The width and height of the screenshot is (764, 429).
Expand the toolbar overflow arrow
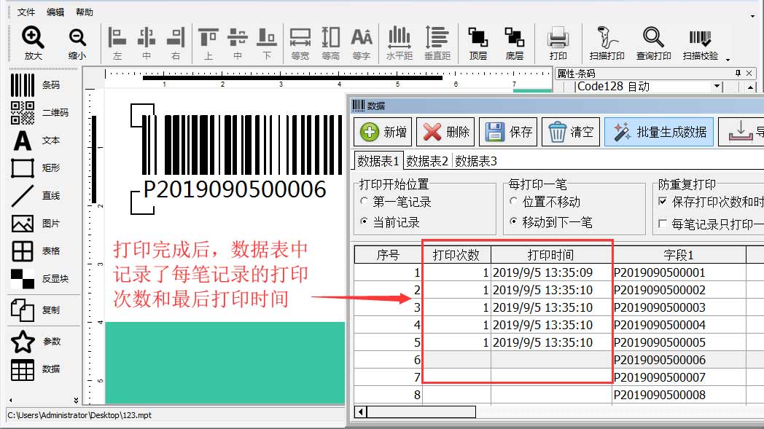point(728,59)
